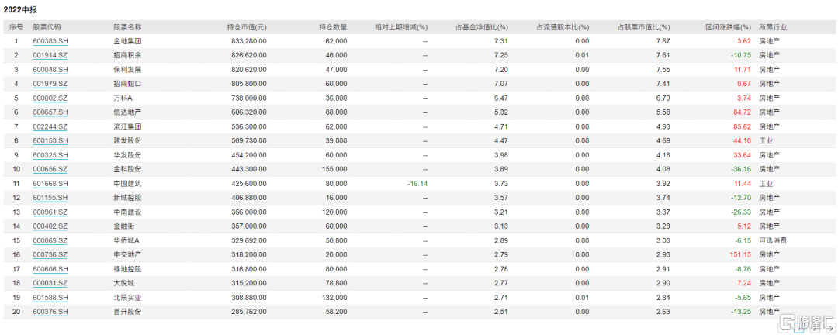838x335 pixels.
Task: Select stock name 华侨城A
Action: (x=126, y=240)
